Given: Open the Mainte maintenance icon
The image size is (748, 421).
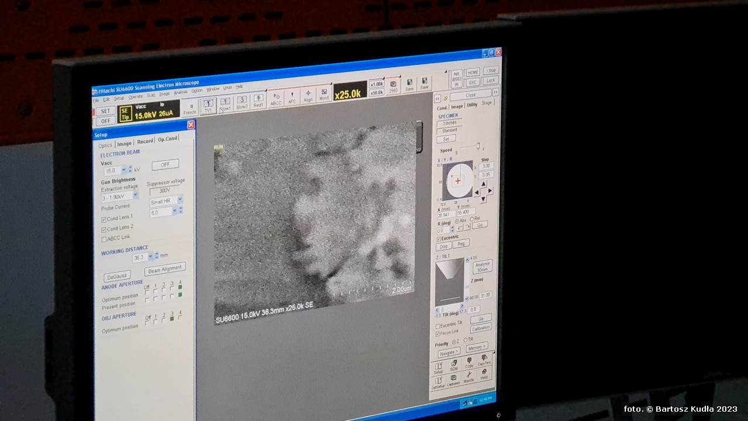Looking at the screenshot, I should (468, 377).
